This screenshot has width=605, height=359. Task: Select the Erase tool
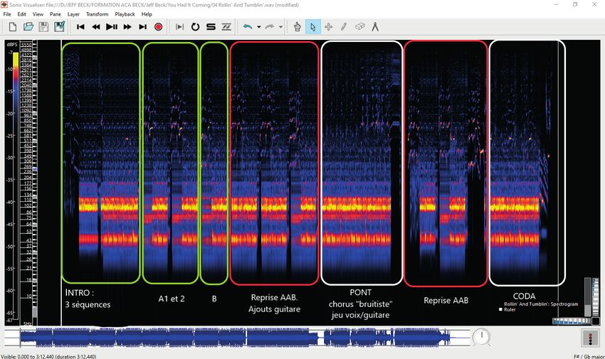tap(359, 27)
